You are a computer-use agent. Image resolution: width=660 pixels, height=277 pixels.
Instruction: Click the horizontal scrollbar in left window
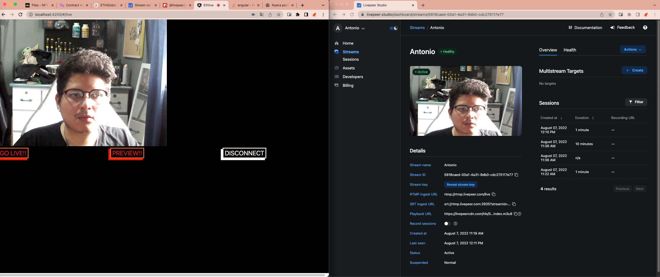pos(163,275)
